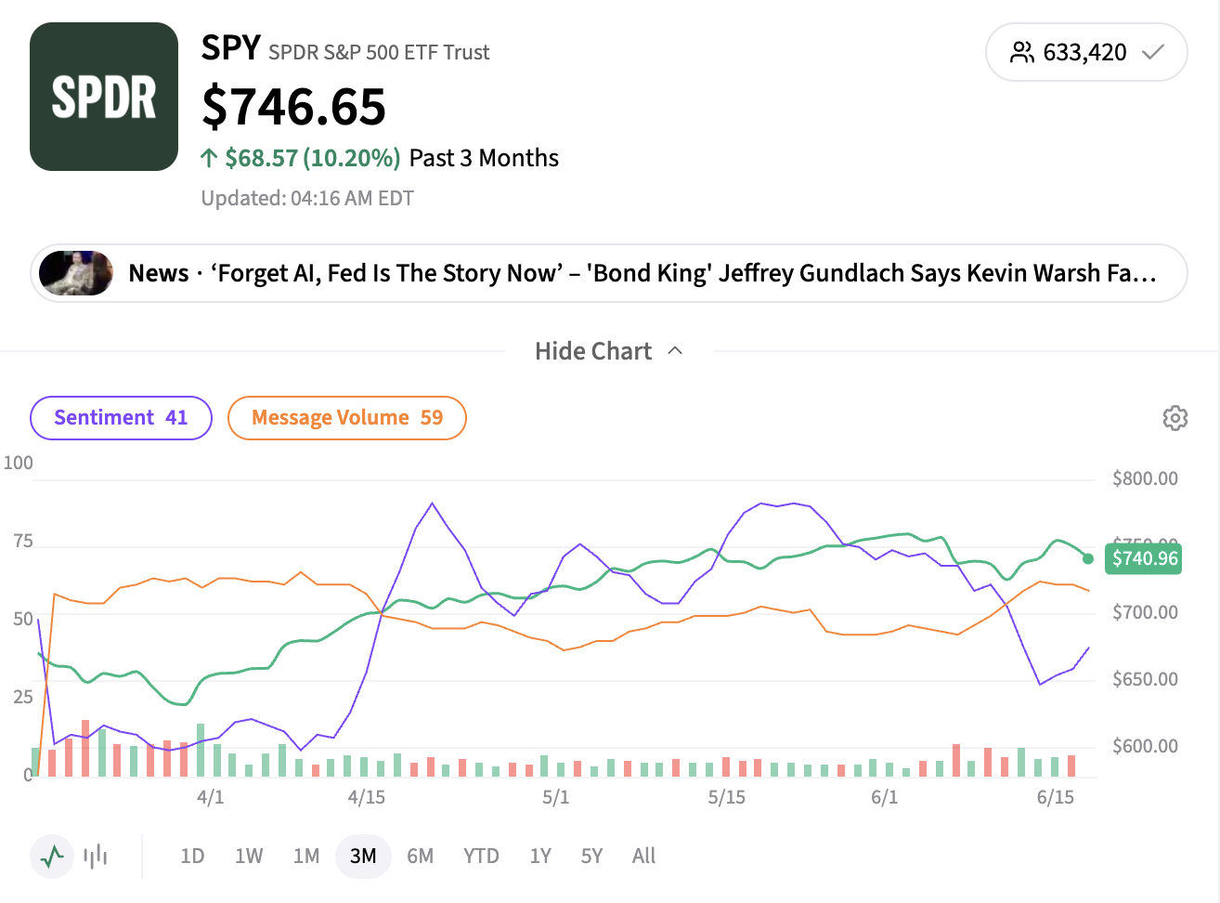The width and height of the screenshot is (1220, 903).
Task: Click the watchers people icon
Action: pos(1022,52)
